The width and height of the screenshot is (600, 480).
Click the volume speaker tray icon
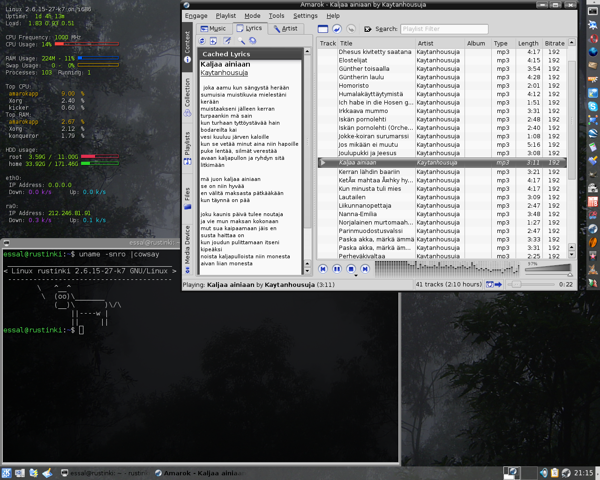click(x=544, y=473)
